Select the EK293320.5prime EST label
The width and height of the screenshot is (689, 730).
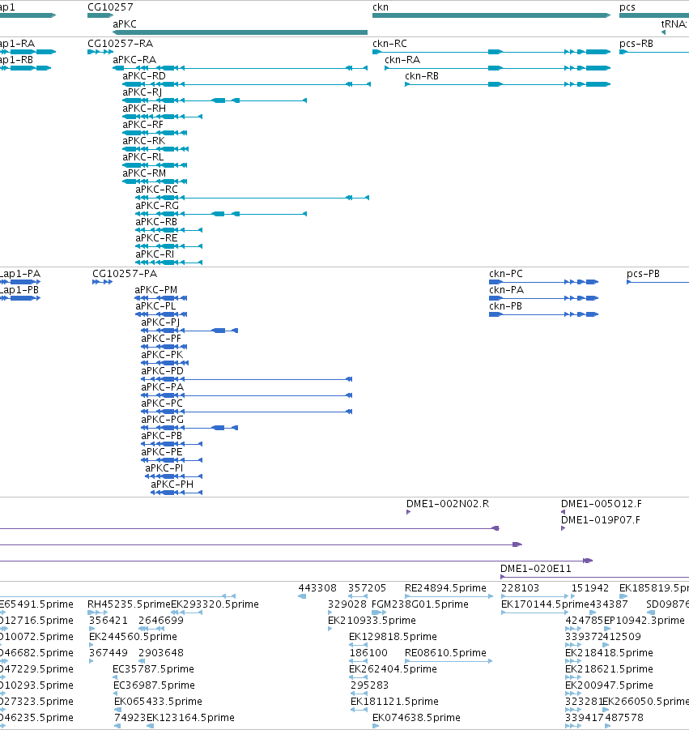[x=215, y=604]
